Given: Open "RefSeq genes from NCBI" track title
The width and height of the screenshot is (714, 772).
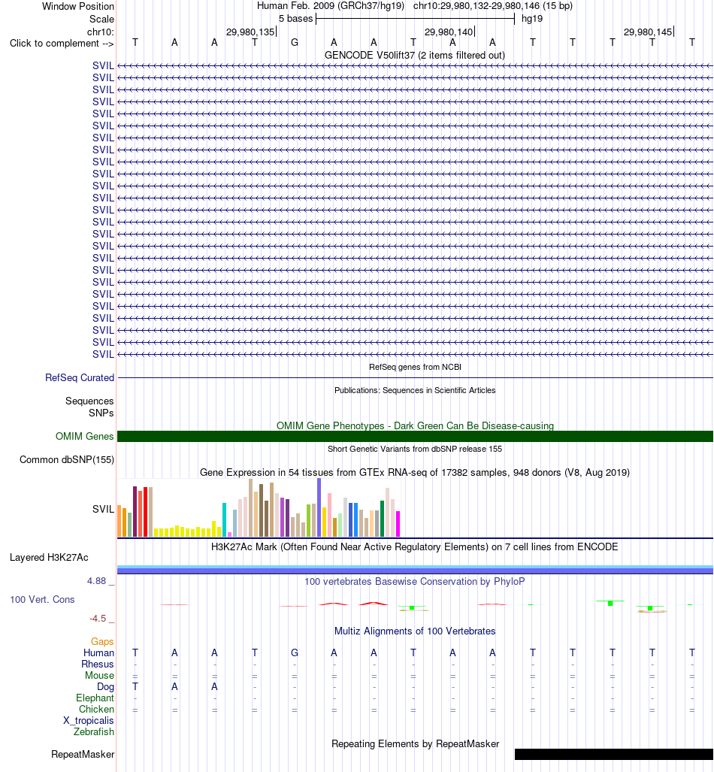Looking at the screenshot, I should tap(415, 367).
